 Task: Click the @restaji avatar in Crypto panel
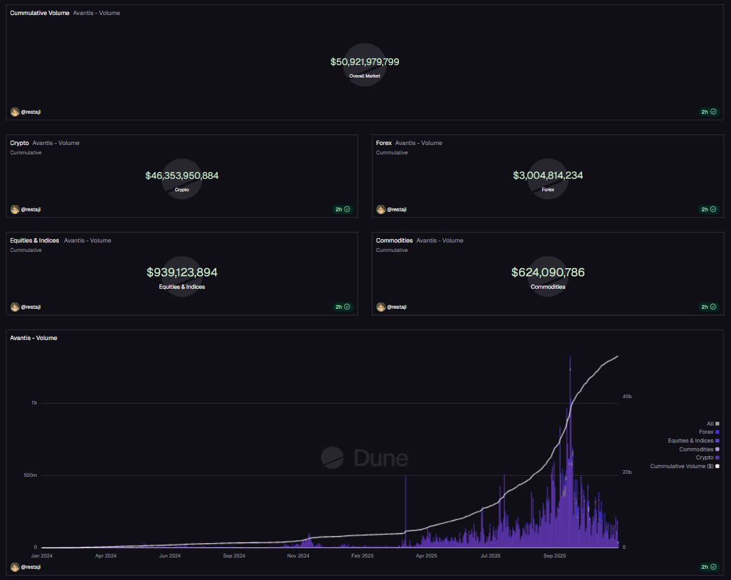click(x=15, y=209)
